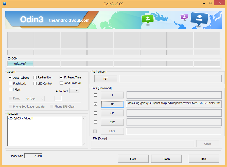The height and width of the screenshot is (167, 227).
Task: Click the pink message icon in the banner
Action: 184,16
